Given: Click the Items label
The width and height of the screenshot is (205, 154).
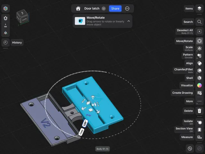Looking at the screenshot, I should pyautogui.click(x=189, y=9).
